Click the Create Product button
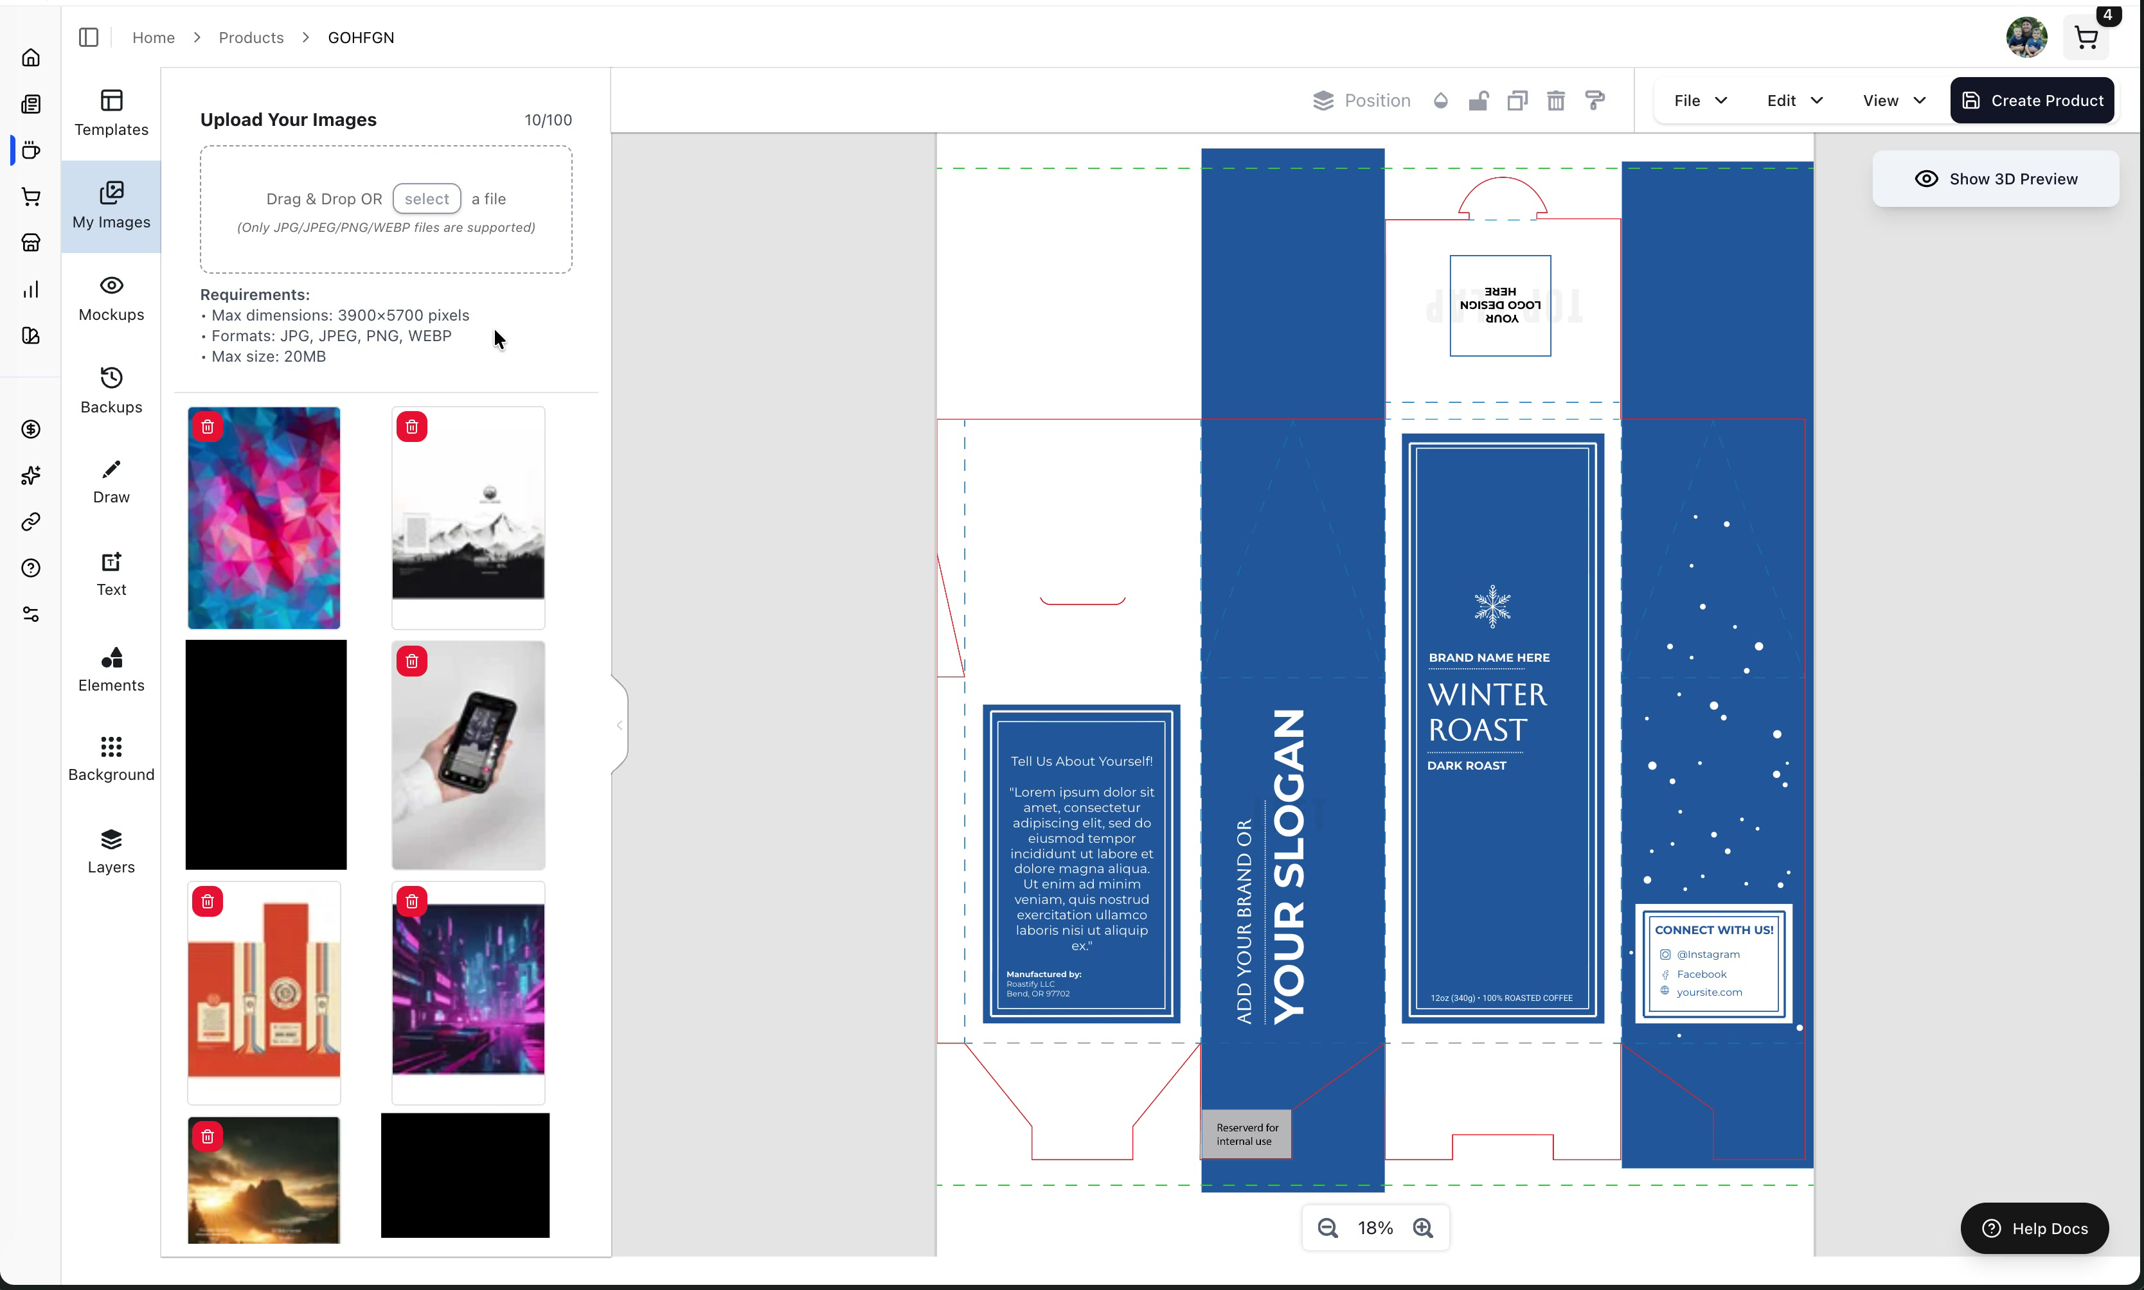This screenshot has width=2144, height=1290. 2032,101
